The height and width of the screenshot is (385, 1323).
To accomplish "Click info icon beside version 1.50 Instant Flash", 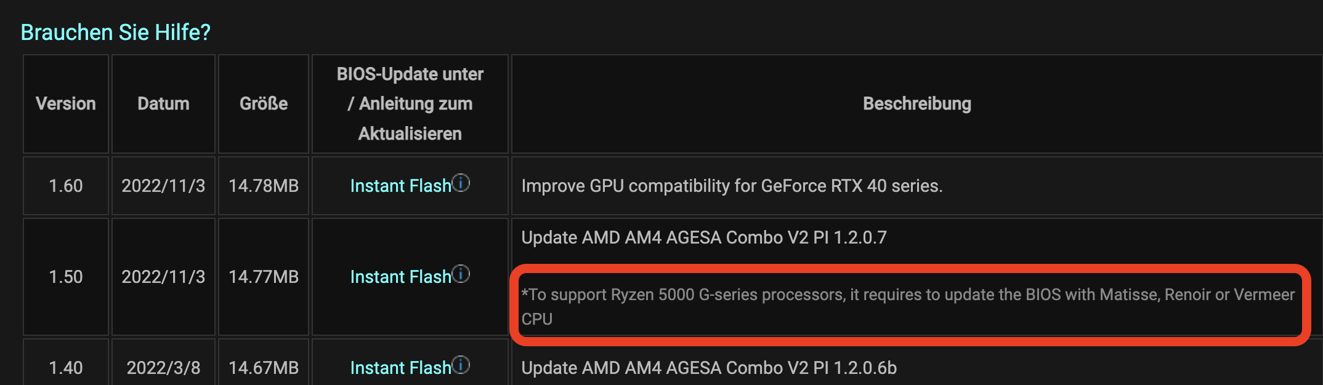I will [x=461, y=274].
